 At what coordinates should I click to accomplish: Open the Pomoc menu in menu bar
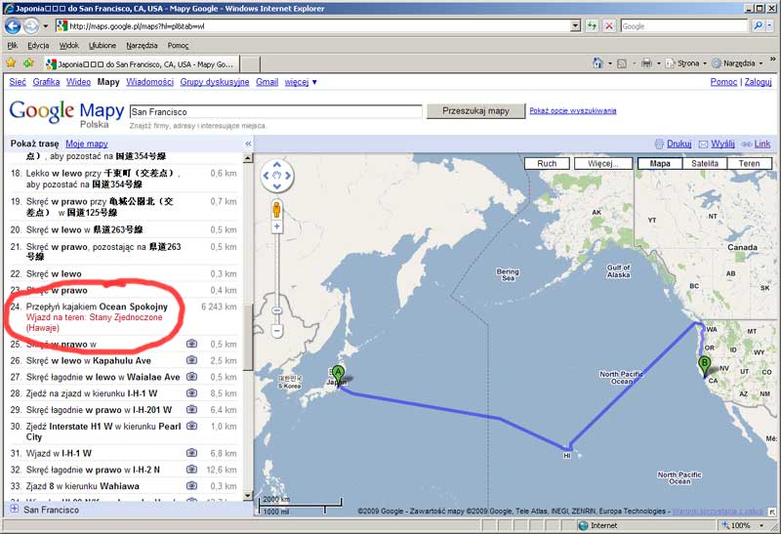pos(178,45)
